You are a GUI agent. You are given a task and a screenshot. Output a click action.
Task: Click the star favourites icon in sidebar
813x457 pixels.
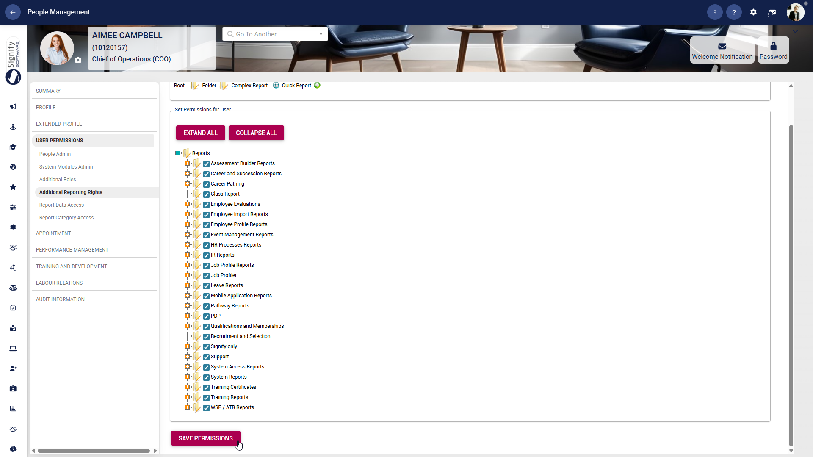click(x=13, y=187)
